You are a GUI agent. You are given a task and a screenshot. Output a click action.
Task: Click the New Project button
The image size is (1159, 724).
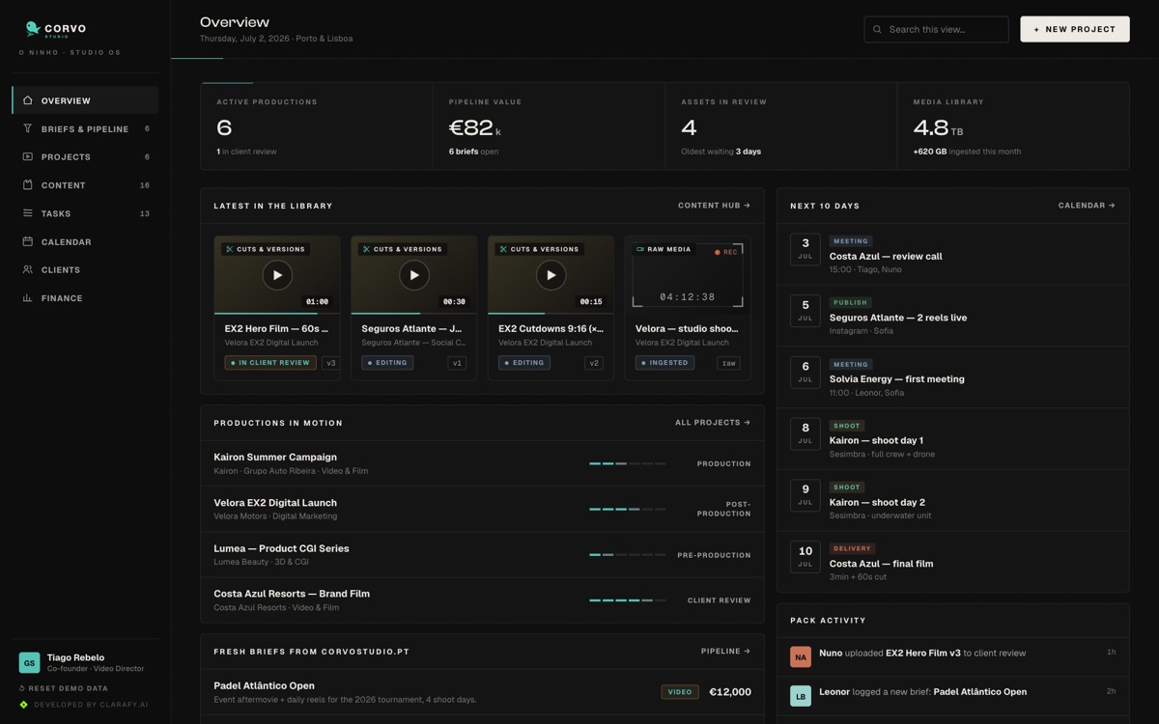point(1075,29)
